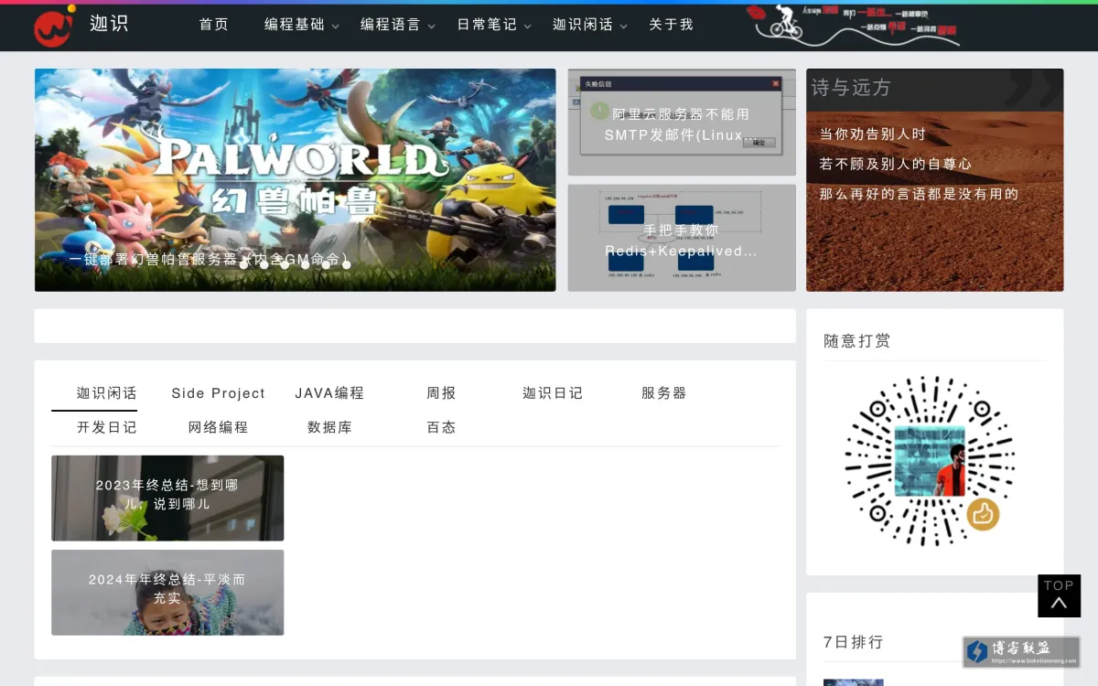The height and width of the screenshot is (686, 1098).
Task: Click the 那么再好的言语都是没有用的 quote line
Action: [x=920, y=194]
